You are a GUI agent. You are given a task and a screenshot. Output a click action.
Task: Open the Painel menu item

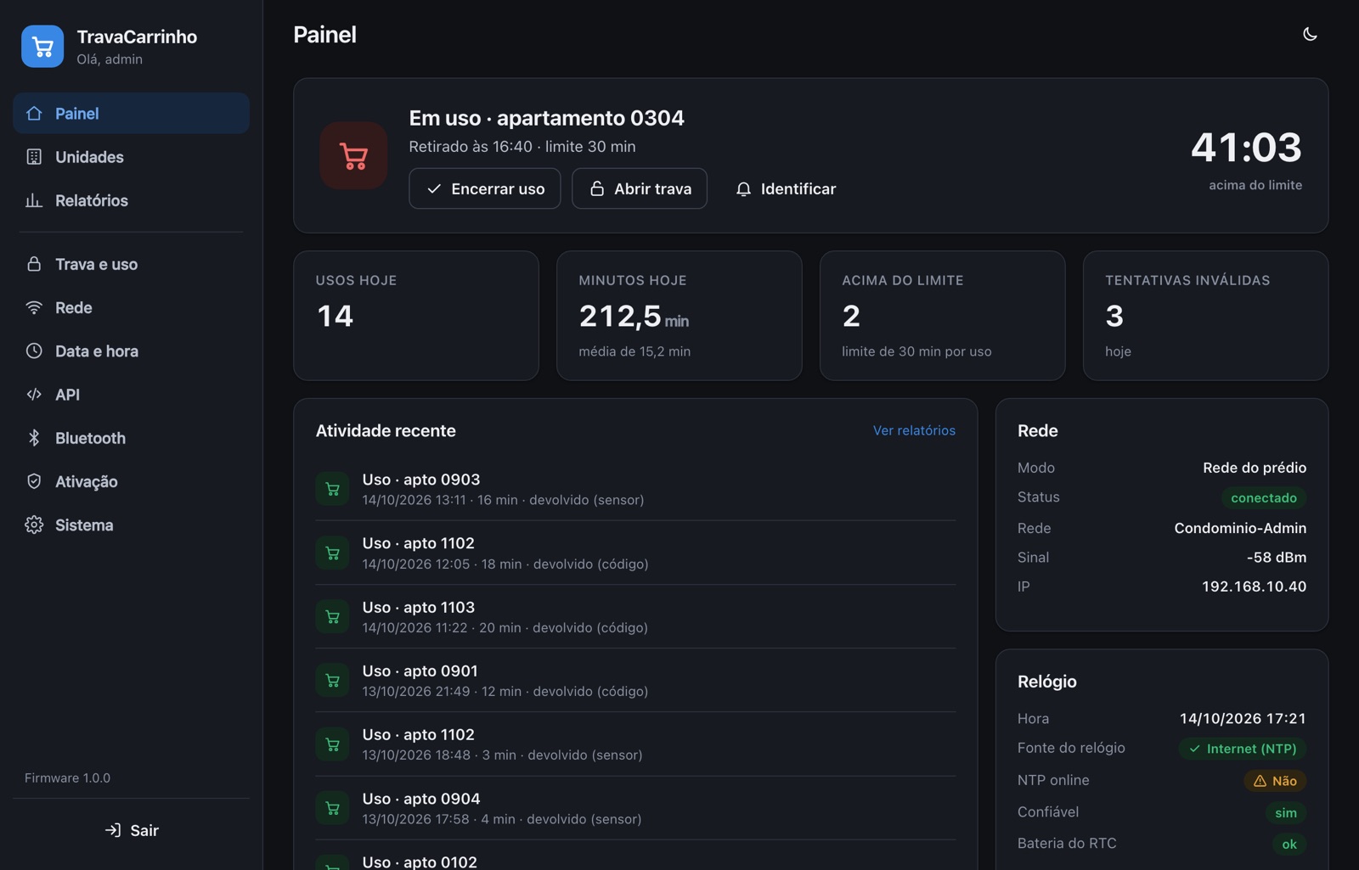click(x=131, y=113)
